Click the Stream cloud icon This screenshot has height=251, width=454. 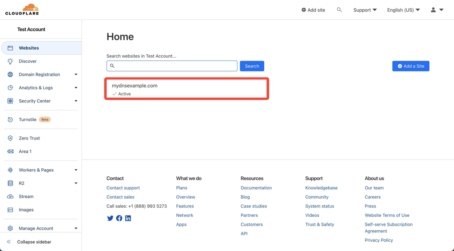[10, 197]
